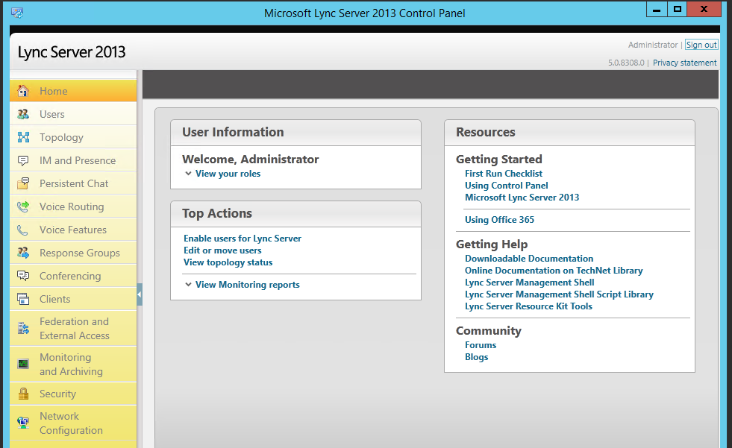This screenshot has height=448, width=732.
Task: Click Sign out link
Action: 701,45
